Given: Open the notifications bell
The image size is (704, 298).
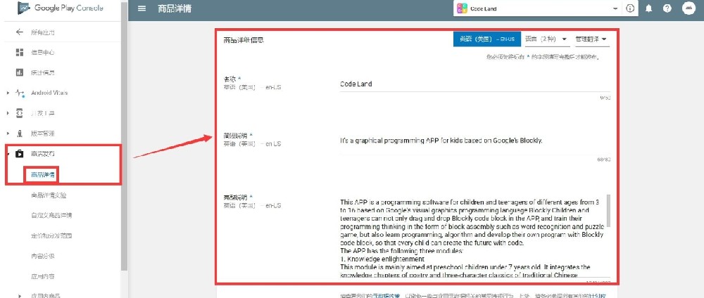Looking at the screenshot, I should pyautogui.click(x=648, y=8).
